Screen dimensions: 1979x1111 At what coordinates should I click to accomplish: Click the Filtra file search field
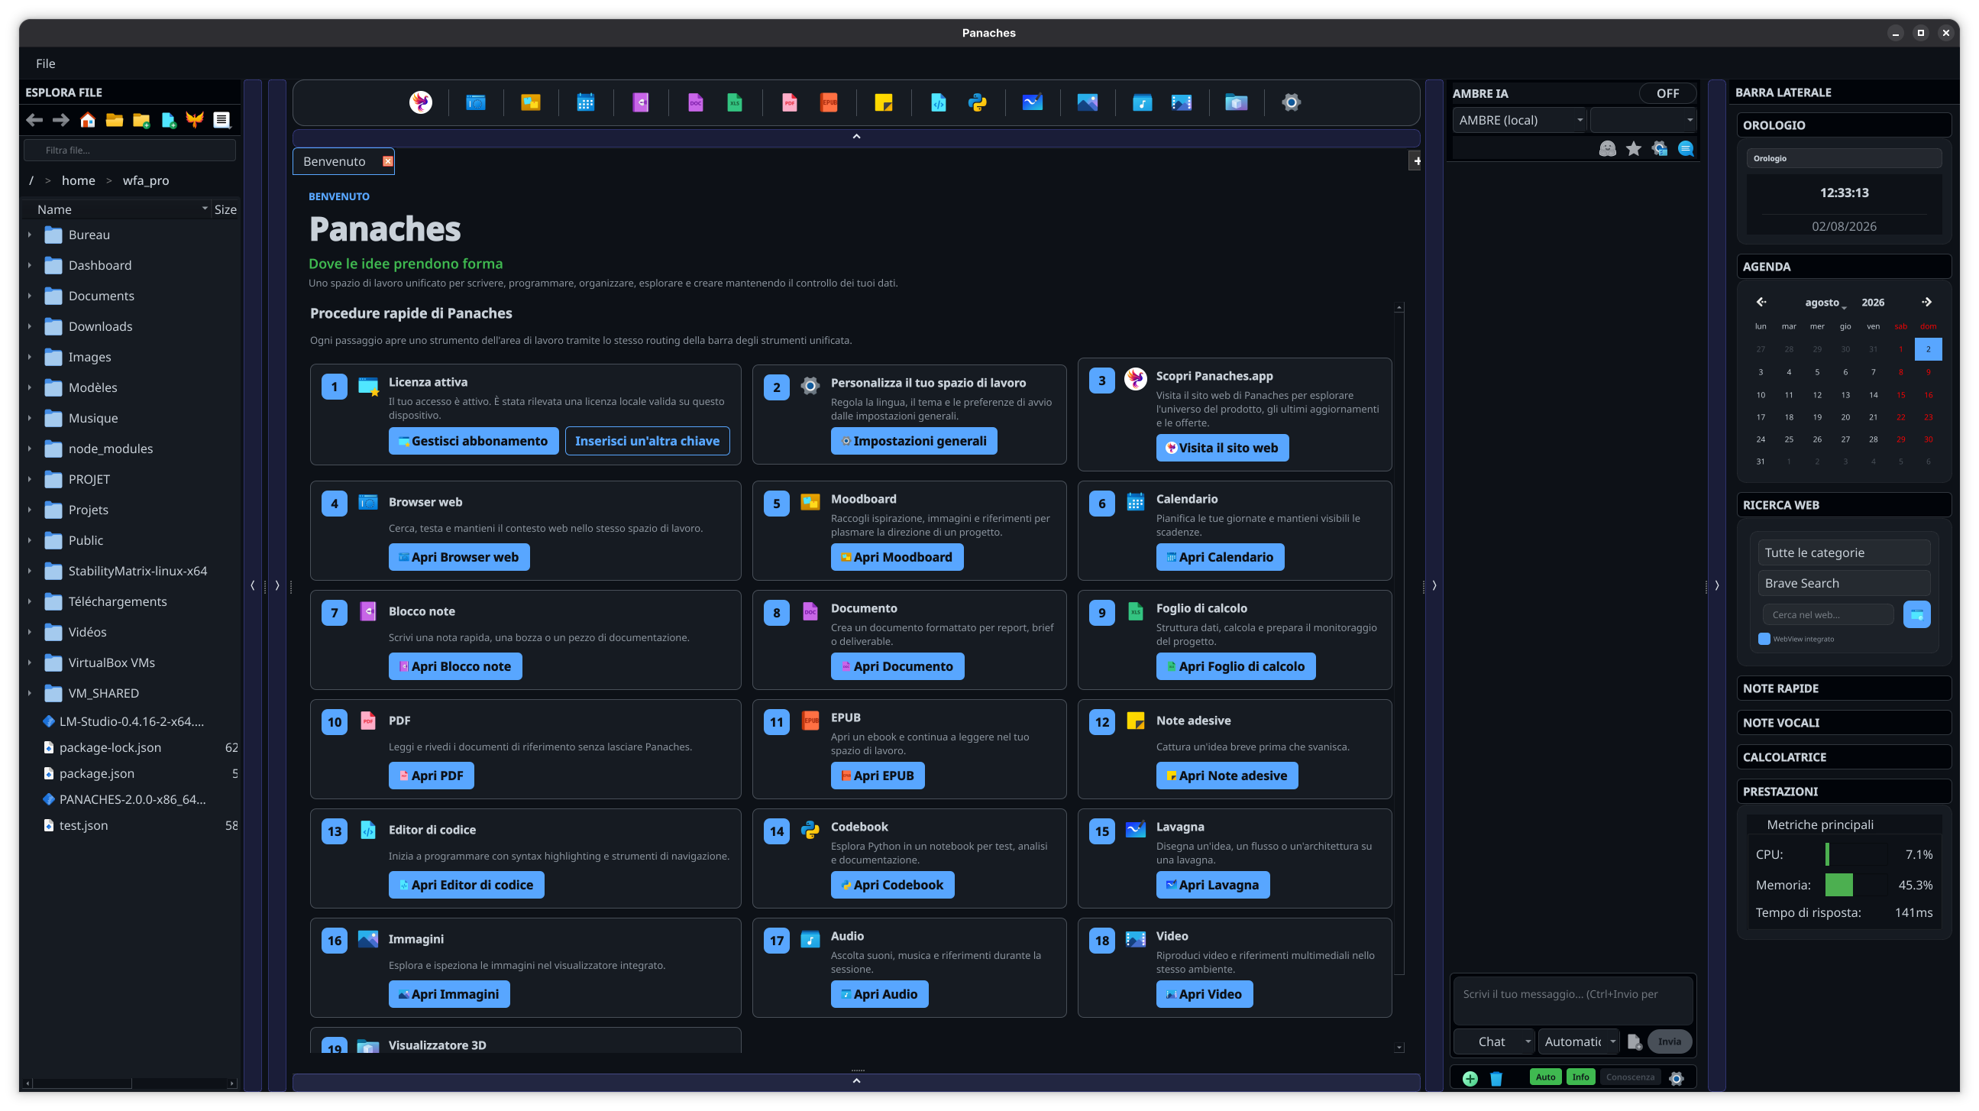[129, 151]
